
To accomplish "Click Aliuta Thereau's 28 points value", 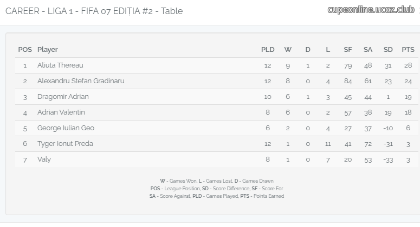I will 408,65.
